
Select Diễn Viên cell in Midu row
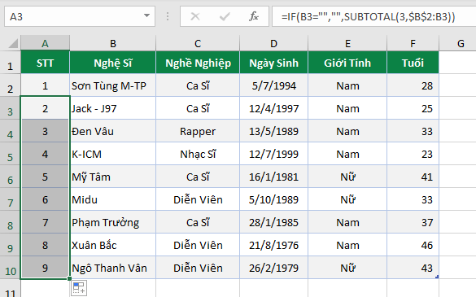tap(198, 199)
